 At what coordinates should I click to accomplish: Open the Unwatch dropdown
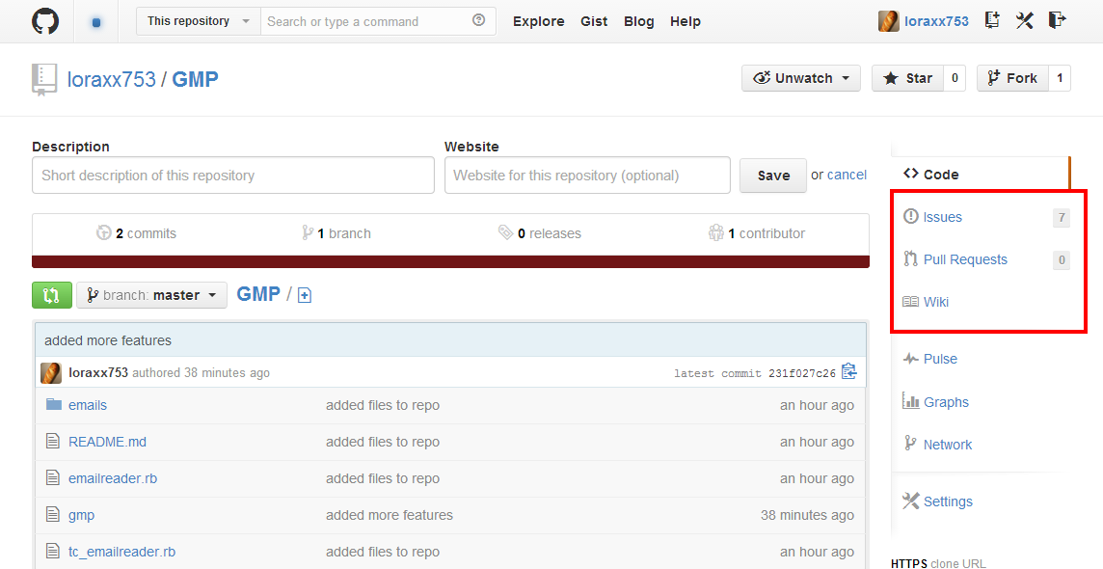click(801, 78)
